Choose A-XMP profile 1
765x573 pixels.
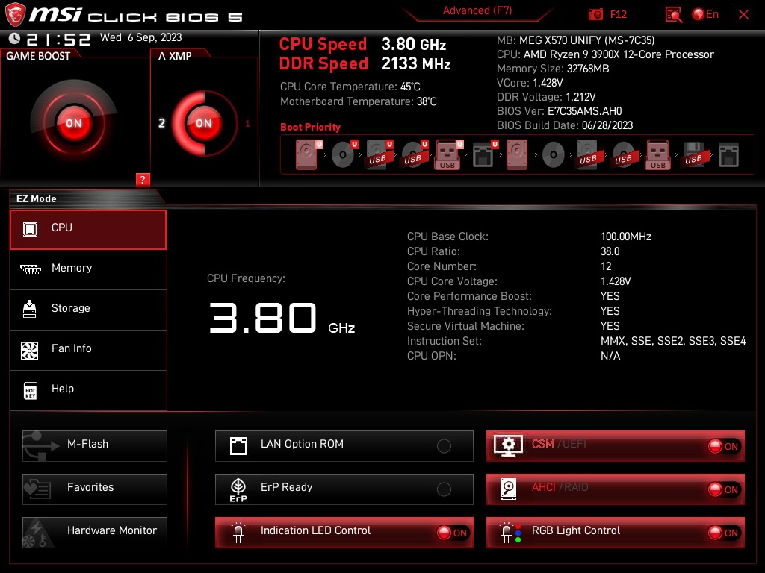[248, 123]
